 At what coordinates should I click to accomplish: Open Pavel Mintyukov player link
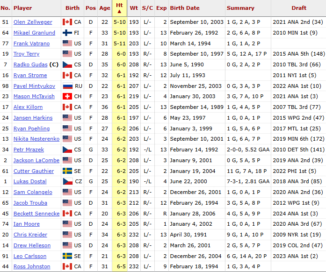point(34,86)
